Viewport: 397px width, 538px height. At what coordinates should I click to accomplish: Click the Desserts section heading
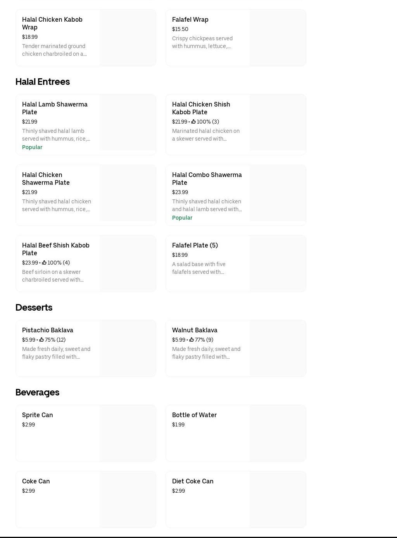point(34,308)
